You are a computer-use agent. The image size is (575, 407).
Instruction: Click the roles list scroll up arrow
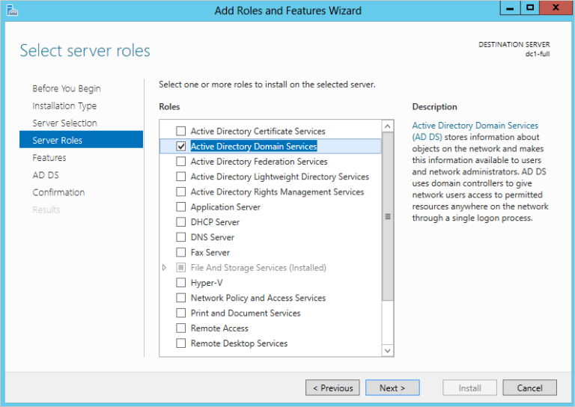[387, 126]
